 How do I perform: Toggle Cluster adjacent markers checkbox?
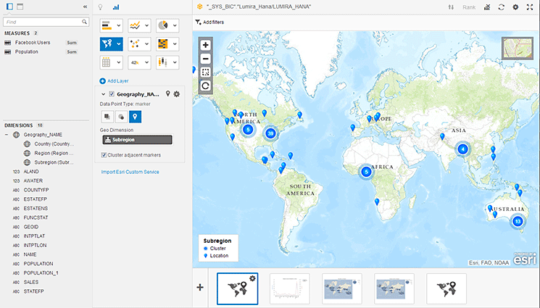(104, 155)
